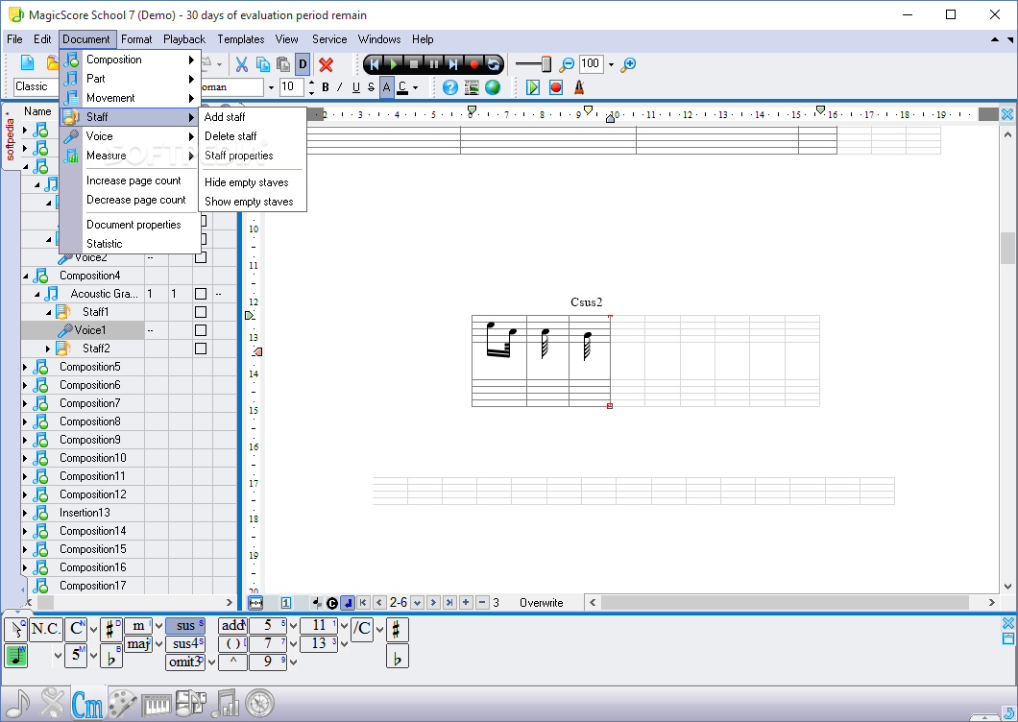The width and height of the screenshot is (1018, 722).
Task: Open the piano keyboard palette tab
Action: (157, 704)
